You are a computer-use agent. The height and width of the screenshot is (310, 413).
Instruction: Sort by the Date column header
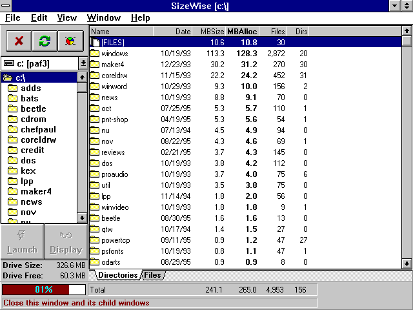coord(183,31)
